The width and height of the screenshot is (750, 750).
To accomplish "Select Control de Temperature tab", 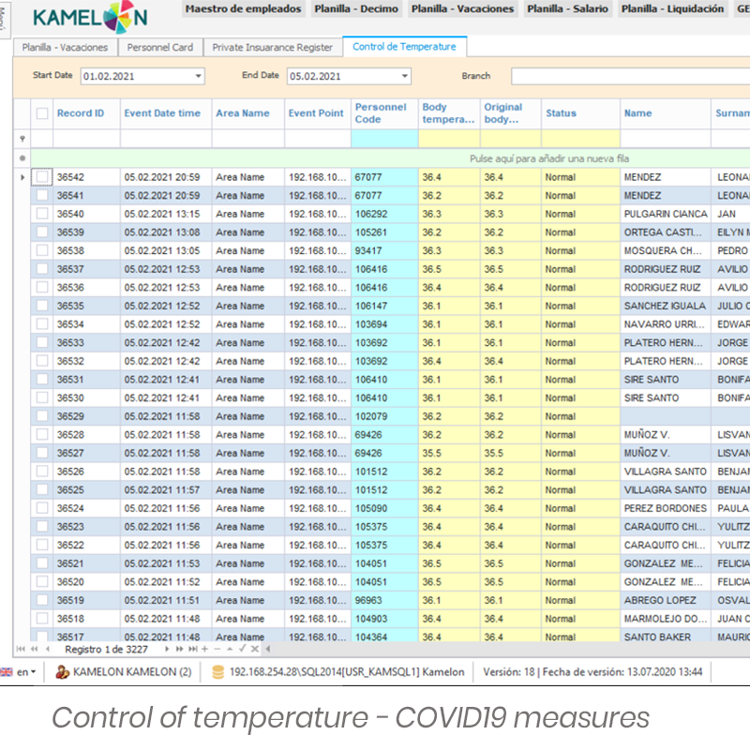I will 405,46.
